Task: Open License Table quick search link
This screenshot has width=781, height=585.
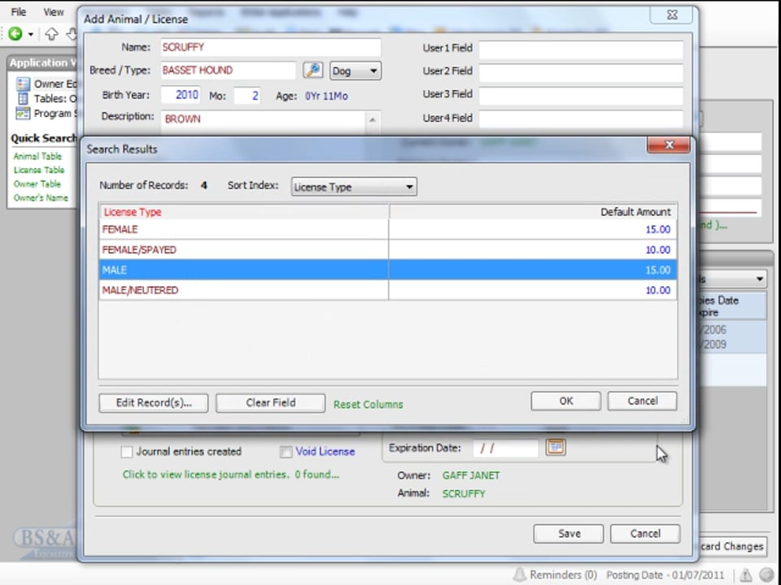Action: pos(39,170)
